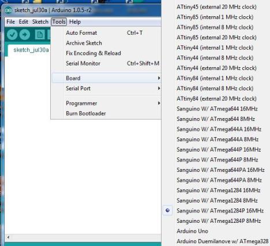Select ATtiny44 (internal 1 MHz clock)

pyautogui.click(x=216, y=47)
